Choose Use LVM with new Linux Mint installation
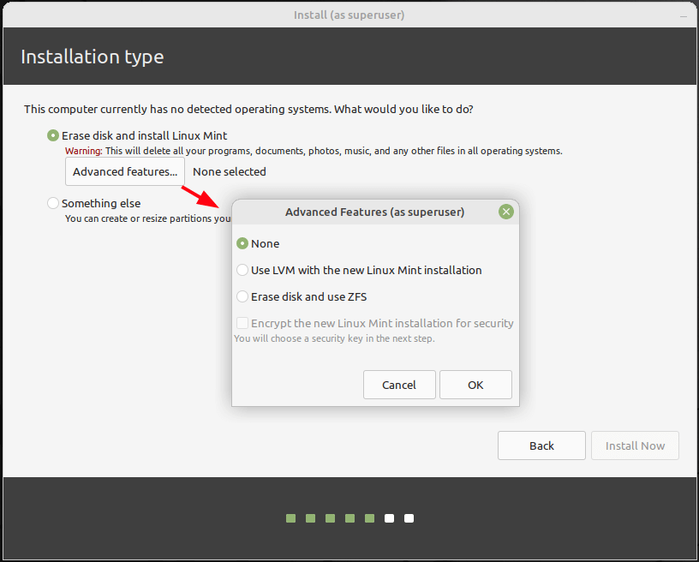 [242, 271]
